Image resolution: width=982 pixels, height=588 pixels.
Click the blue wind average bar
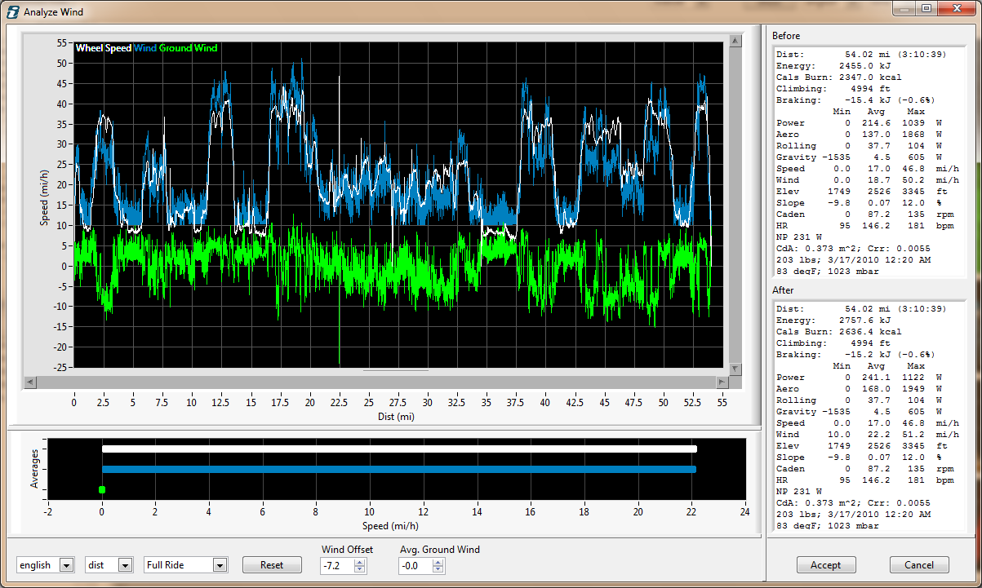click(x=398, y=469)
